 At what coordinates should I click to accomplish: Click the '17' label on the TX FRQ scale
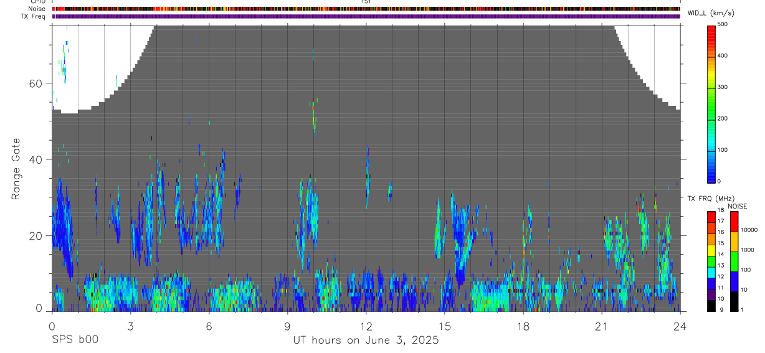[721, 221]
